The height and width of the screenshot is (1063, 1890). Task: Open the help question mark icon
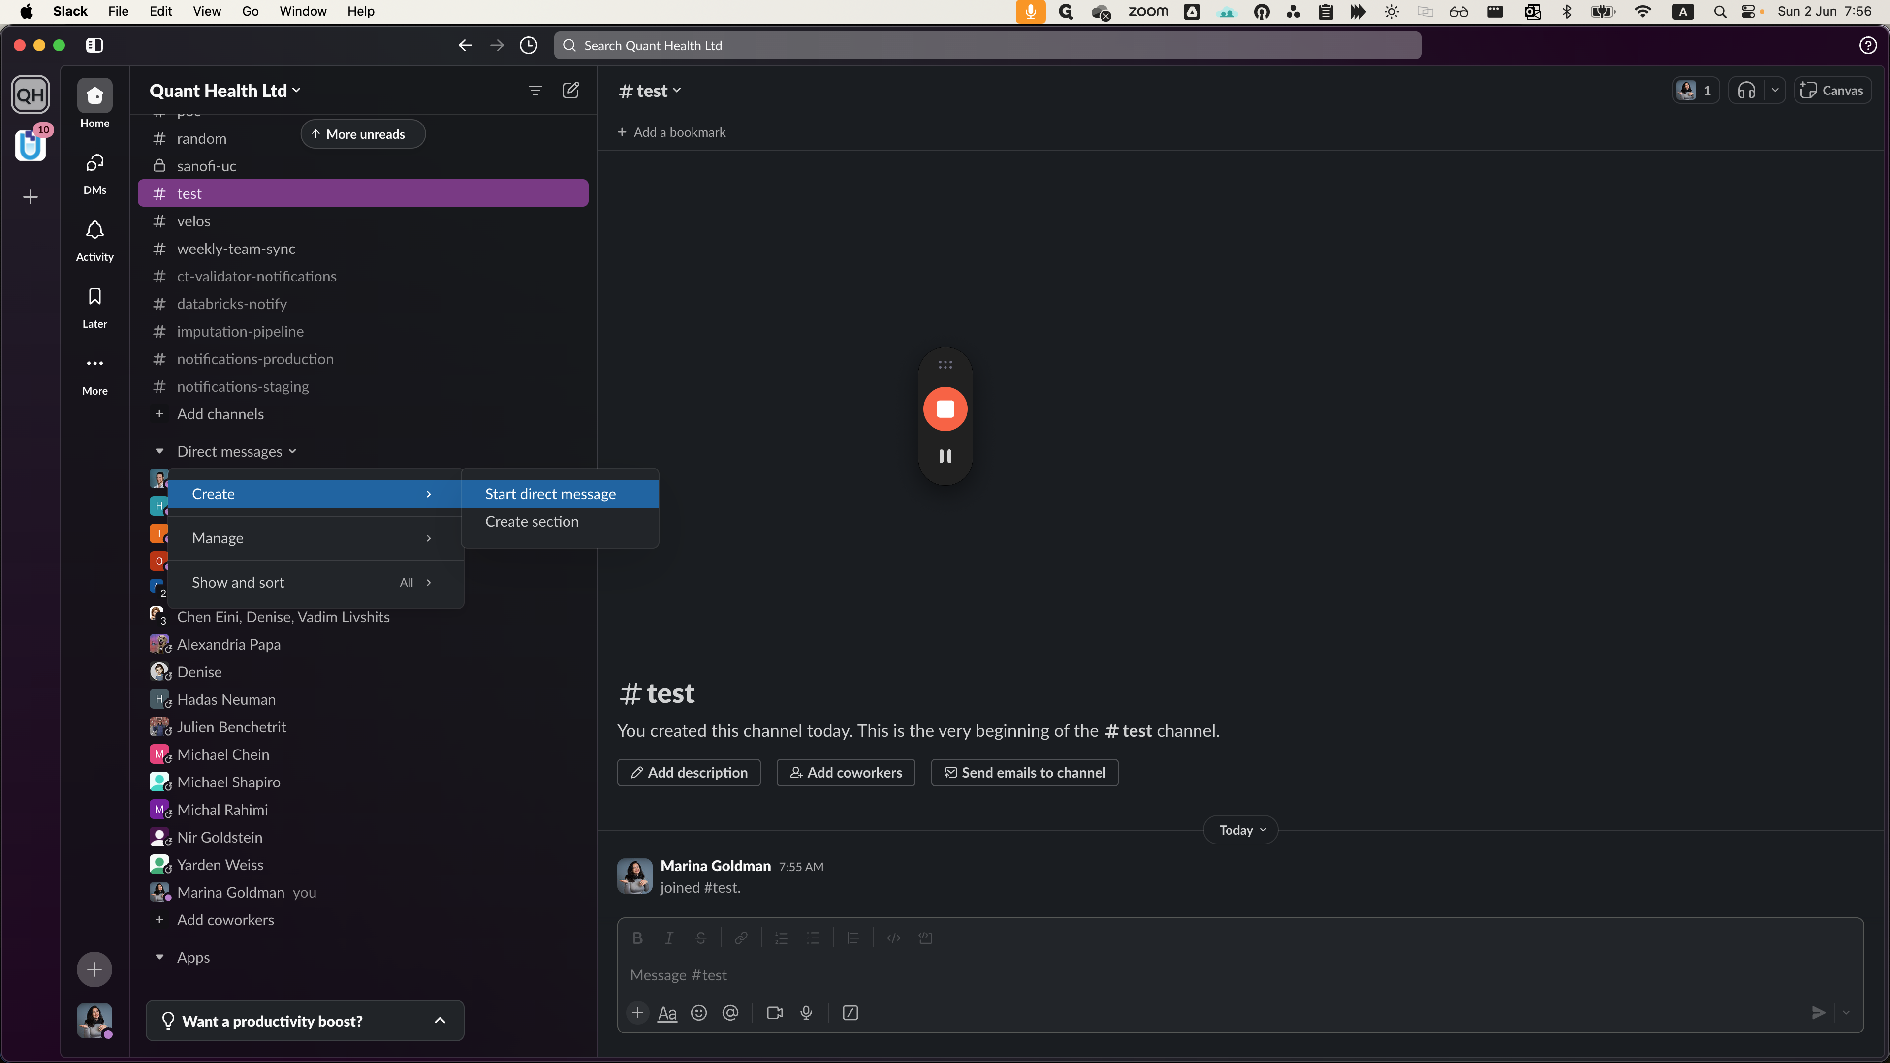click(x=1868, y=45)
